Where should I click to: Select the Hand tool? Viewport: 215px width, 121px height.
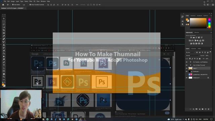tap(4, 74)
